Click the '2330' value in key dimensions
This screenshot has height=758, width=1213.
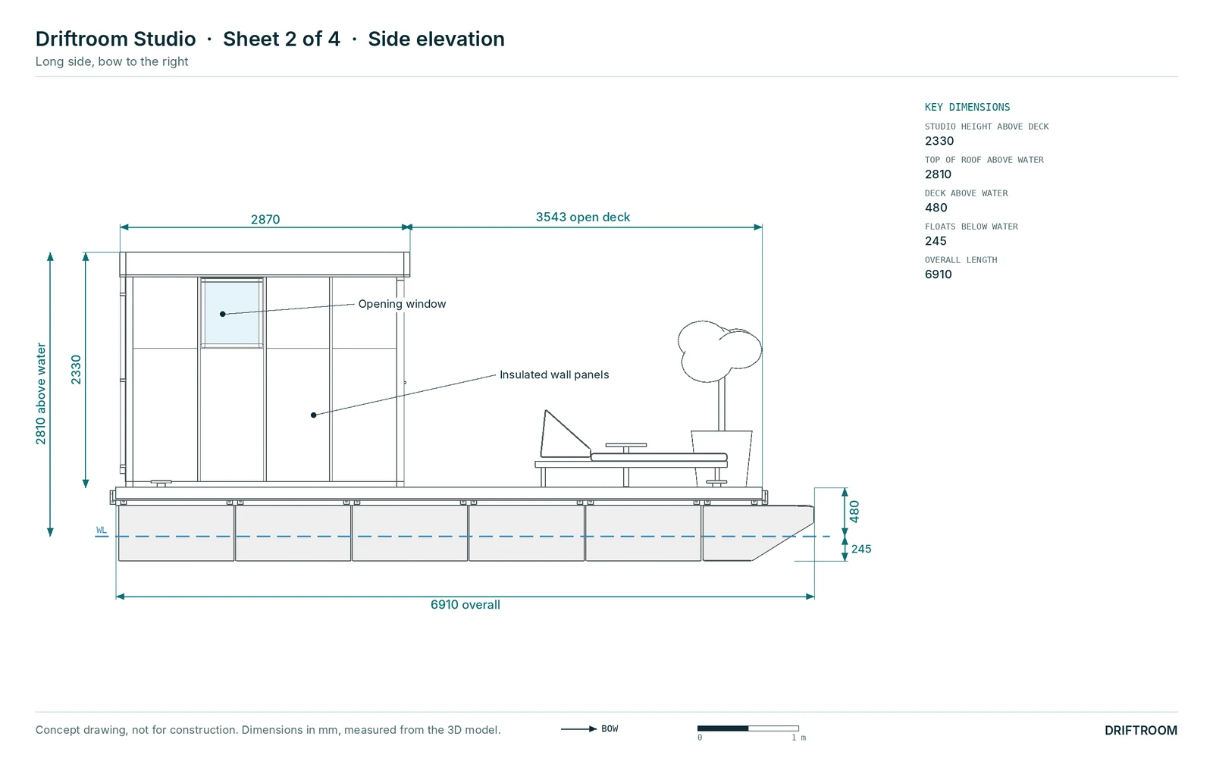pyautogui.click(x=939, y=141)
